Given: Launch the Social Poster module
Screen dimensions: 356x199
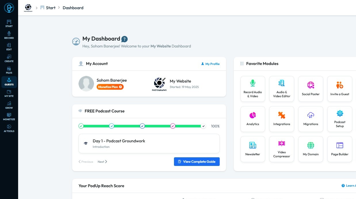Looking at the screenshot, I should 311,89.
